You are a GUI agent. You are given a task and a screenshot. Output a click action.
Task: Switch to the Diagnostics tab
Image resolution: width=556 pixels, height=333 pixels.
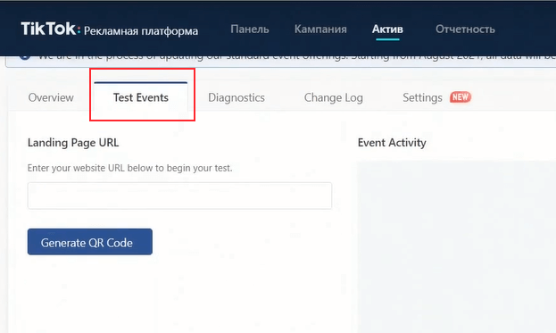(237, 97)
